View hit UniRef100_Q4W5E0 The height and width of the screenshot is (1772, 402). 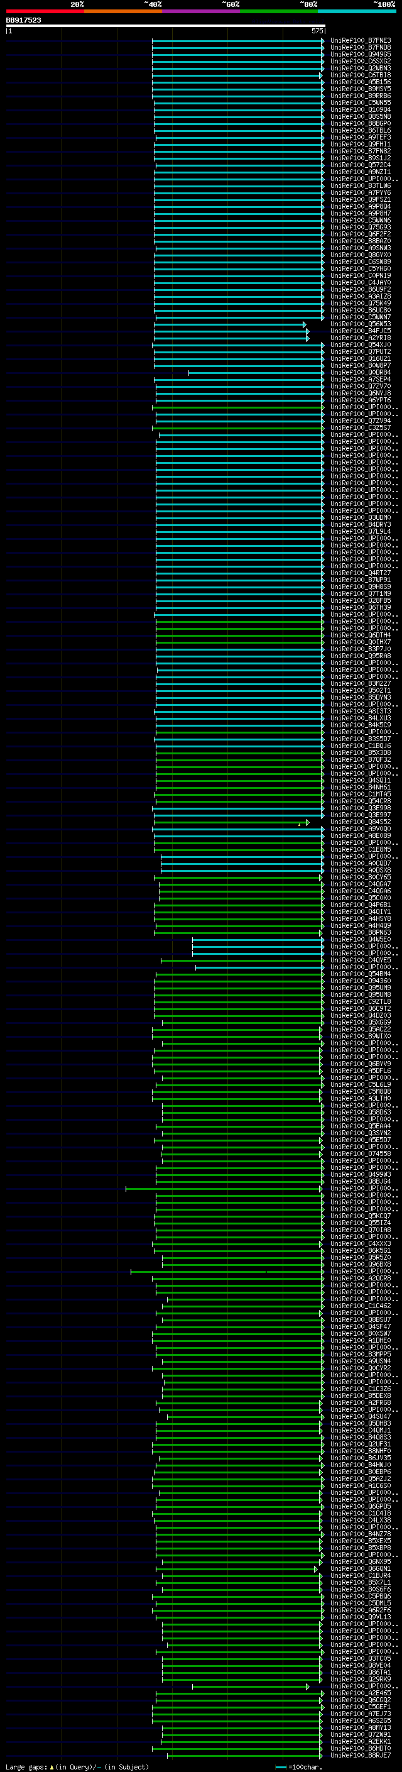coord(360,940)
